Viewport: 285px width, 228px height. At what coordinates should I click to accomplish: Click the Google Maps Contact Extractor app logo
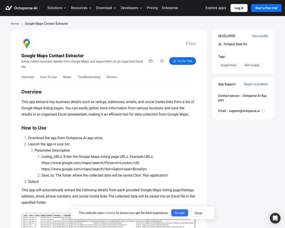[x=27, y=44]
